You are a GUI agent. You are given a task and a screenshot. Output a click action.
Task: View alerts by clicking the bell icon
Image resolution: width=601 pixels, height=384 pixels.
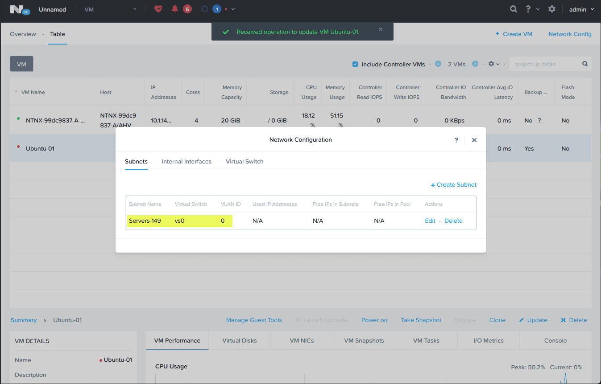(x=174, y=9)
